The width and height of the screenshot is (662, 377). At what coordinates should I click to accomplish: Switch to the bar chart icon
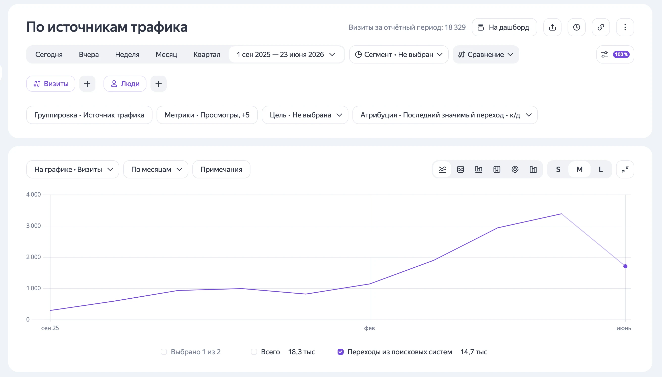click(479, 169)
